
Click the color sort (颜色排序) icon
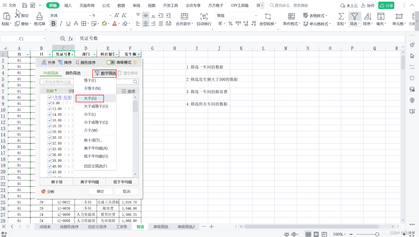point(77,62)
